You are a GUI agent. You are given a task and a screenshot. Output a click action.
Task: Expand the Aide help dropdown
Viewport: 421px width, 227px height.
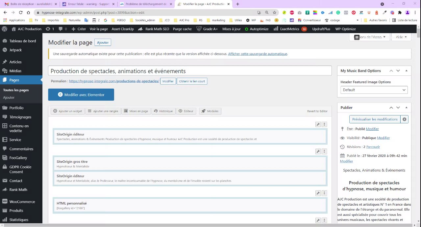pos(401,37)
